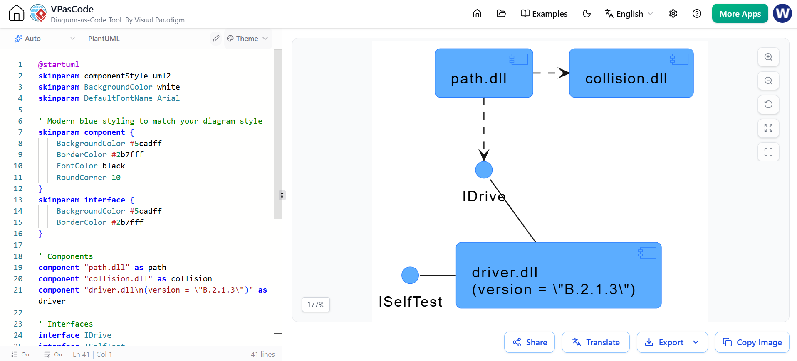Expand the English language dropdown
Image resolution: width=797 pixels, height=361 pixels.
coord(629,14)
